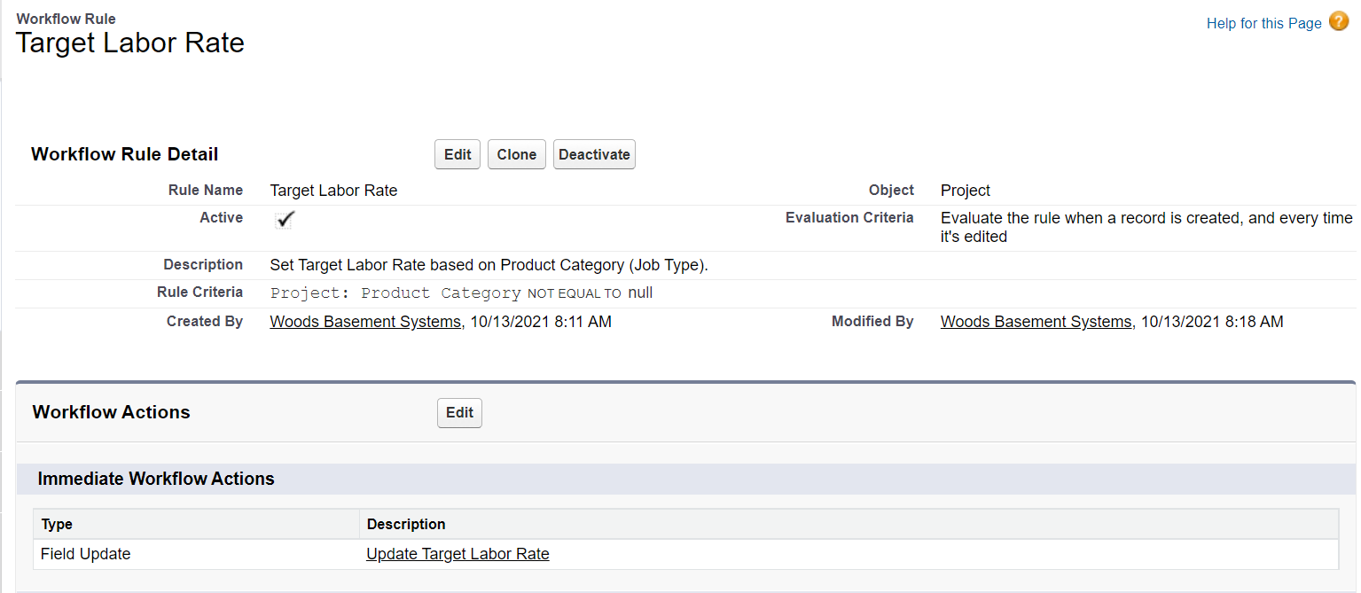Click the Object field label
The height and width of the screenshot is (593, 1361).
tap(891, 191)
